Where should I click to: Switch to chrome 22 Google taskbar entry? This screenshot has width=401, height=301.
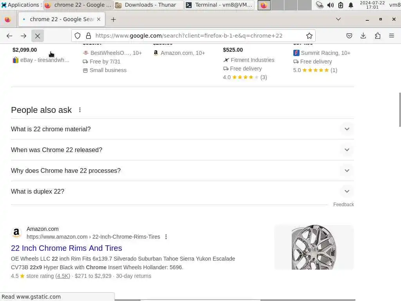tap(78, 5)
